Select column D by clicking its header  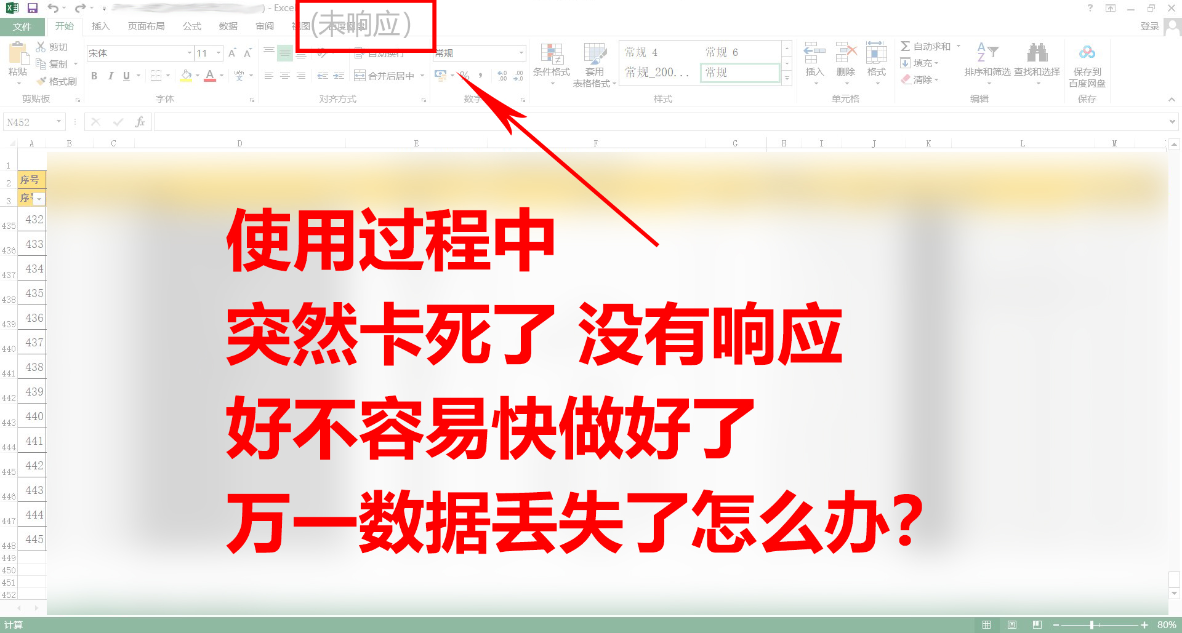(239, 143)
